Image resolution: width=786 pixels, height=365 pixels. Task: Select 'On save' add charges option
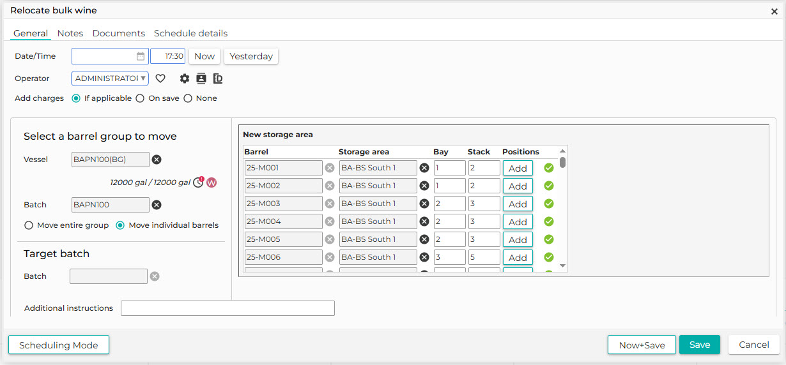click(140, 98)
